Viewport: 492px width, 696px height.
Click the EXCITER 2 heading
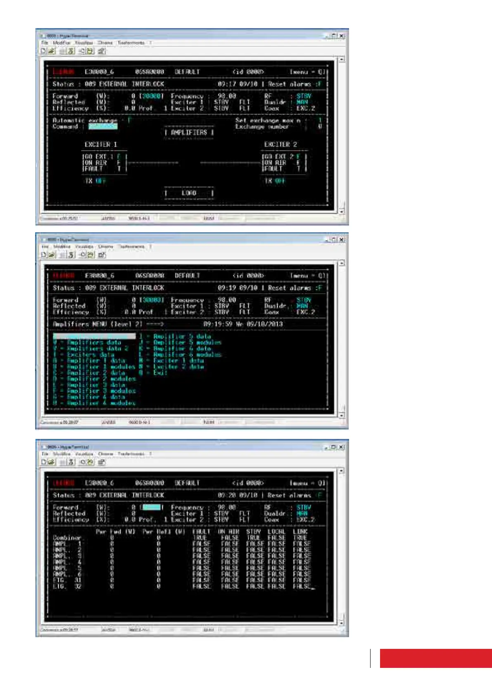tap(280, 144)
